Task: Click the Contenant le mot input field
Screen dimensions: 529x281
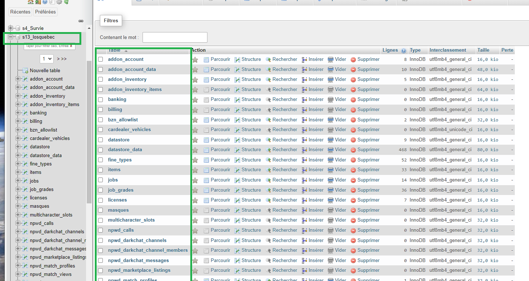Action: tap(175, 37)
